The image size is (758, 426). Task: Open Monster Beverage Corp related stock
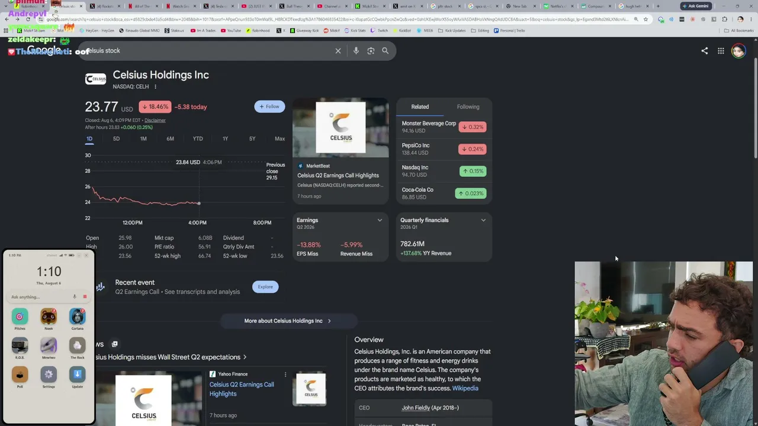pos(444,127)
